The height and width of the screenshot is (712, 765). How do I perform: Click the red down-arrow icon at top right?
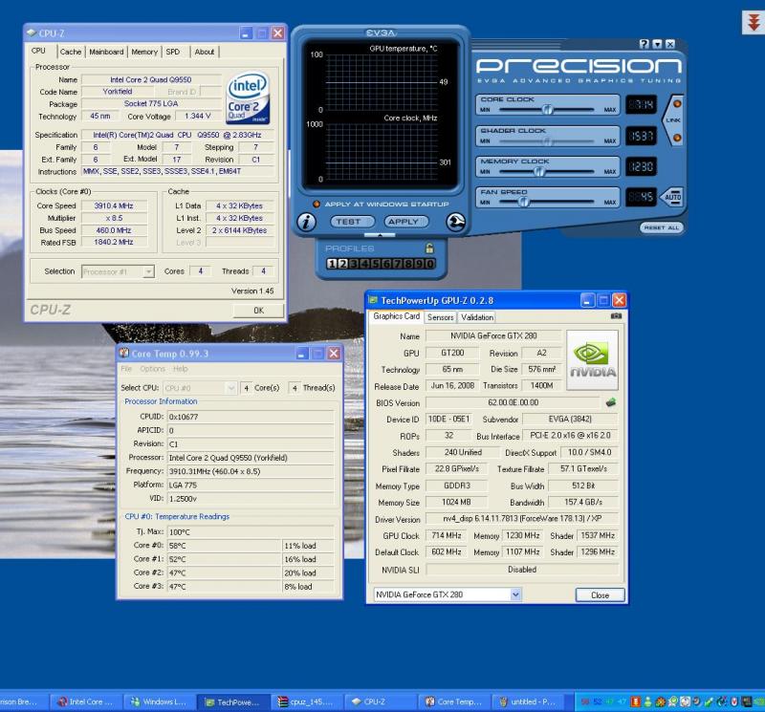point(754,23)
